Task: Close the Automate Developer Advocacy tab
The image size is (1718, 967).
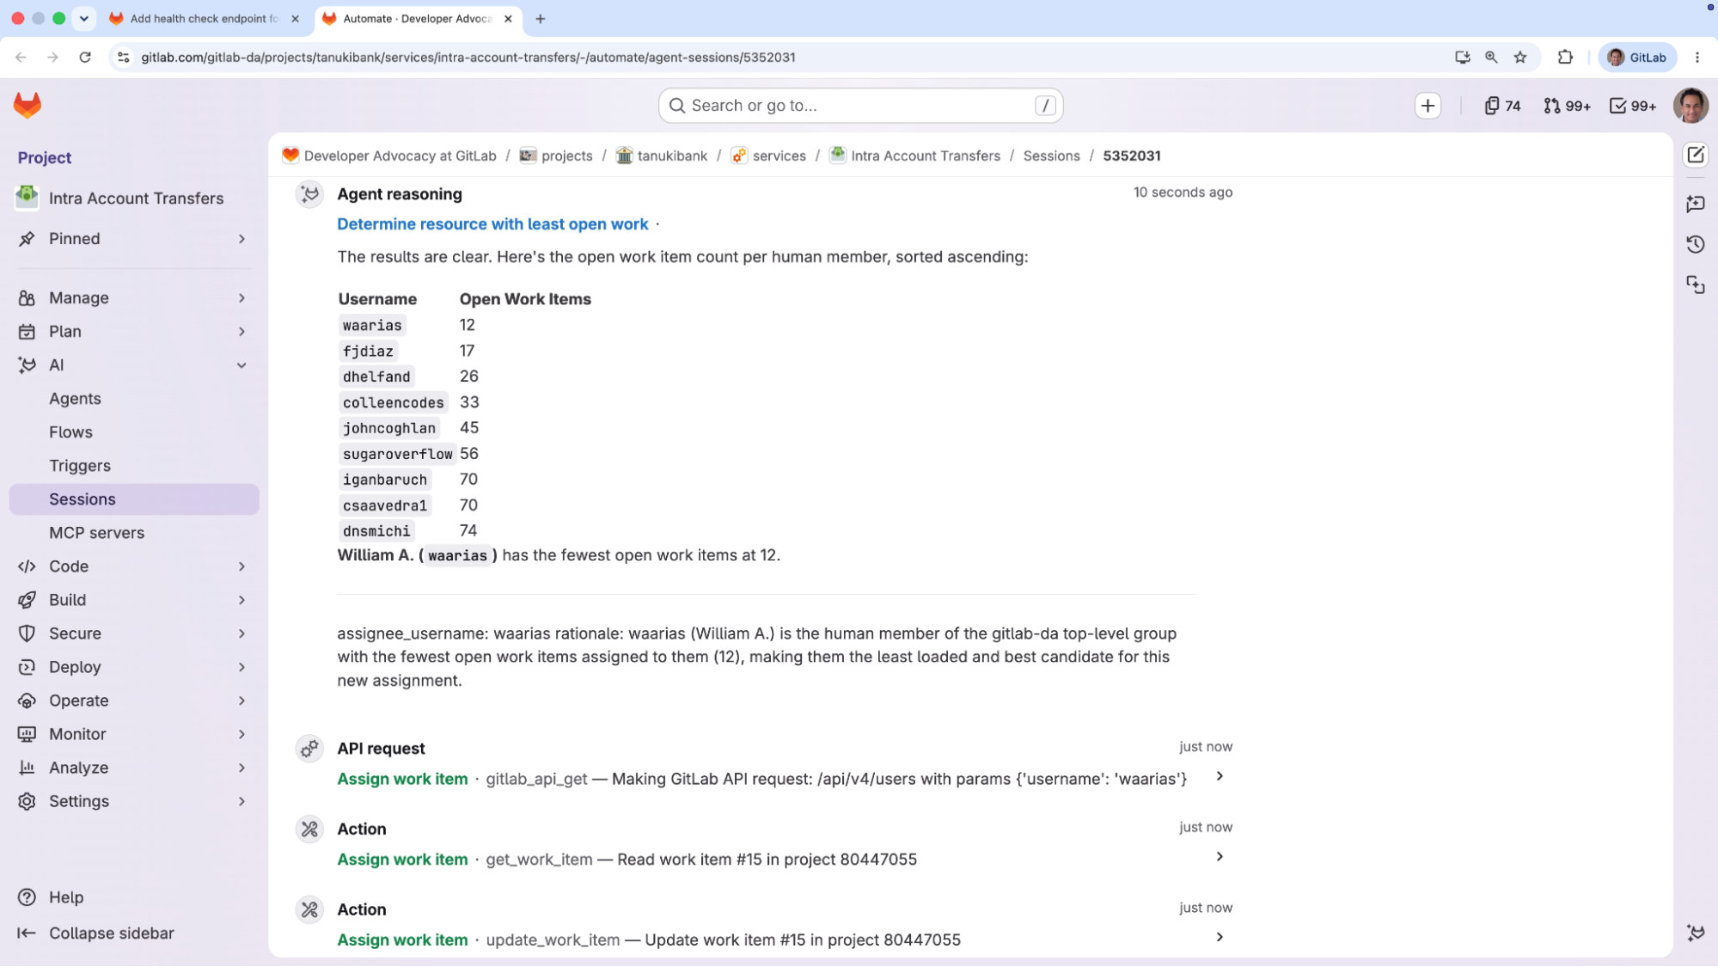Action: tap(508, 18)
